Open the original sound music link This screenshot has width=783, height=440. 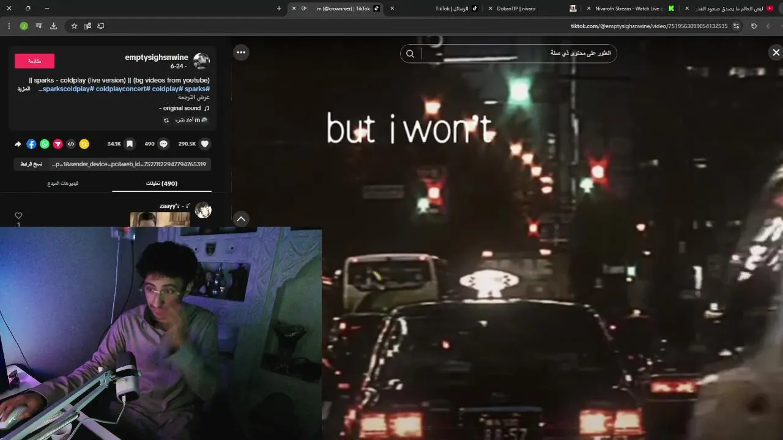click(x=185, y=108)
